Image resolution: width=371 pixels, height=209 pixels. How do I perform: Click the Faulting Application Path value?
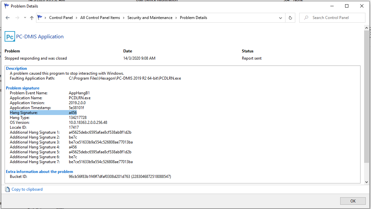125,78
